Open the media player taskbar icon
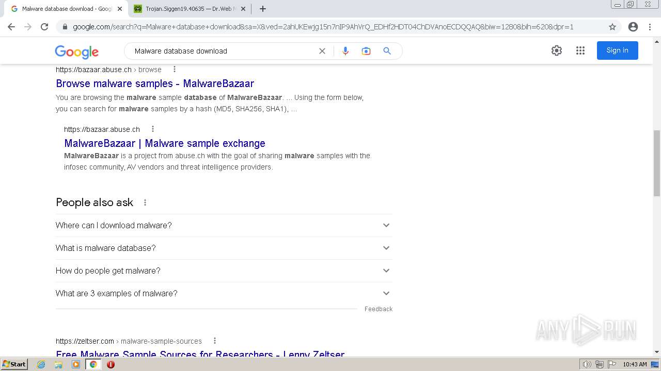Screen dimensions: 661x371 (x=76, y=364)
